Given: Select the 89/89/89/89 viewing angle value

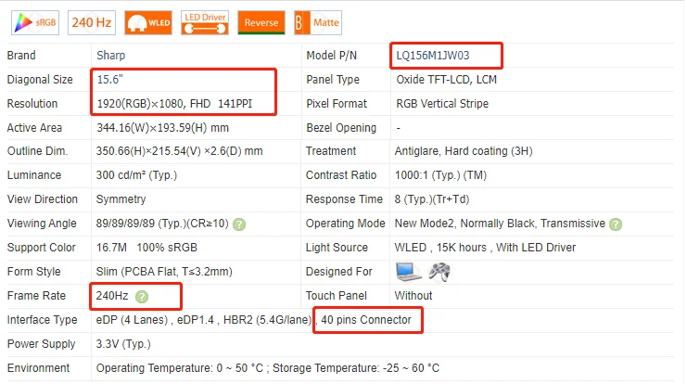Looking at the screenshot, I should 162,224.
